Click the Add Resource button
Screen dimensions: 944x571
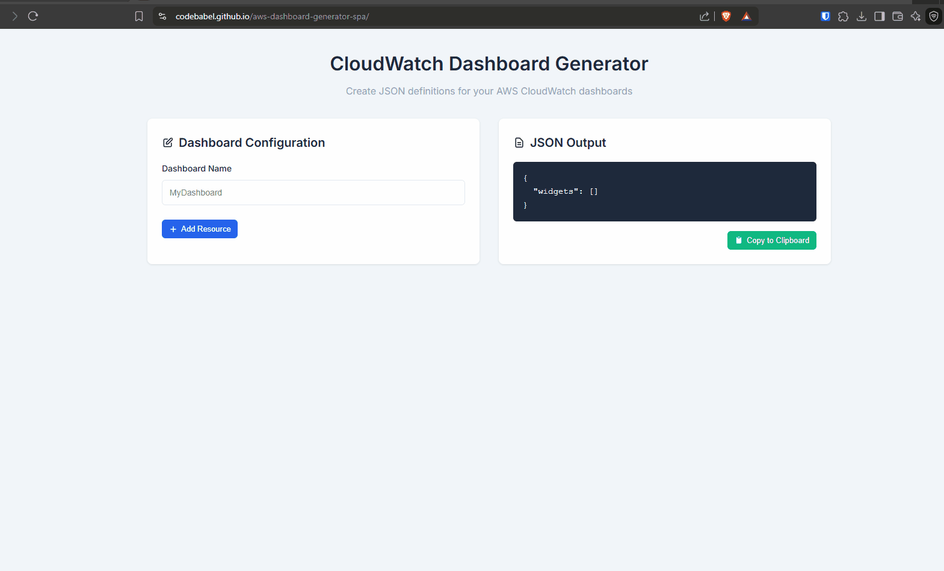click(199, 229)
